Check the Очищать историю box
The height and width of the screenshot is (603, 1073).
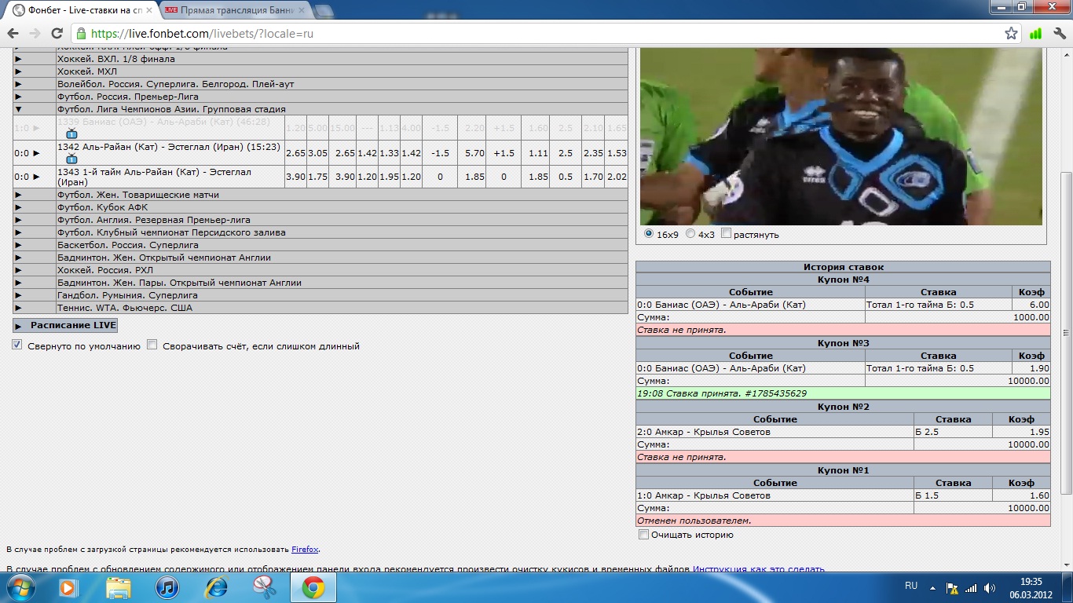(644, 535)
